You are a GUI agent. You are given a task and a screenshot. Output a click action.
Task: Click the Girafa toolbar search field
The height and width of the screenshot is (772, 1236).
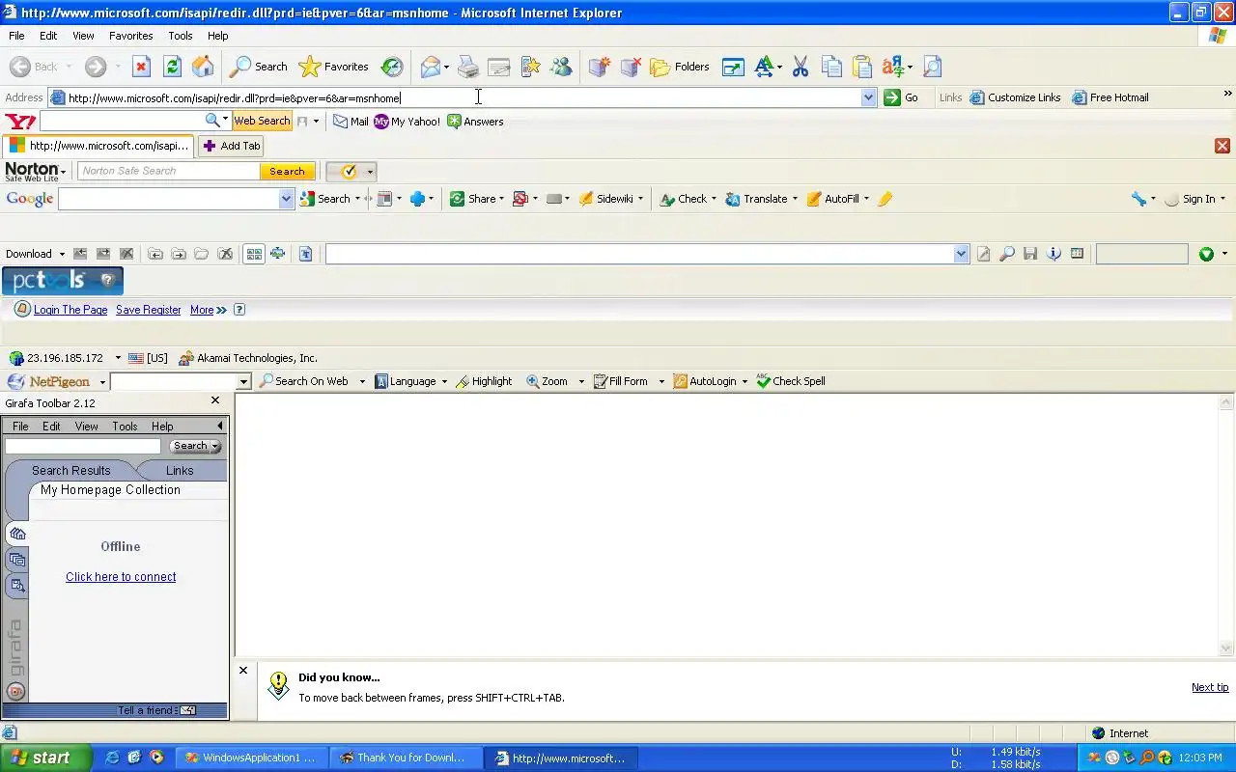click(x=83, y=446)
